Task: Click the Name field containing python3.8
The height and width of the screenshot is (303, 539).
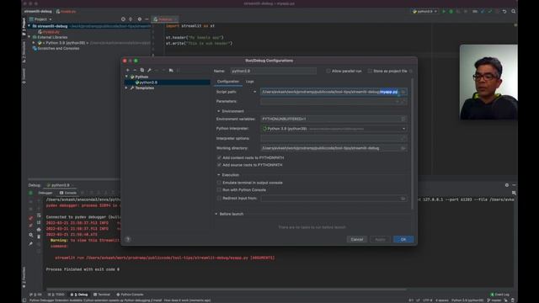Action: tap(273, 71)
